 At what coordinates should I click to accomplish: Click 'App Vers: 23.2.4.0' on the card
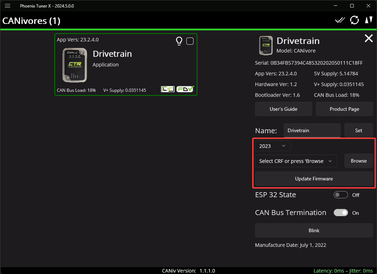click(x=78, y=40)
